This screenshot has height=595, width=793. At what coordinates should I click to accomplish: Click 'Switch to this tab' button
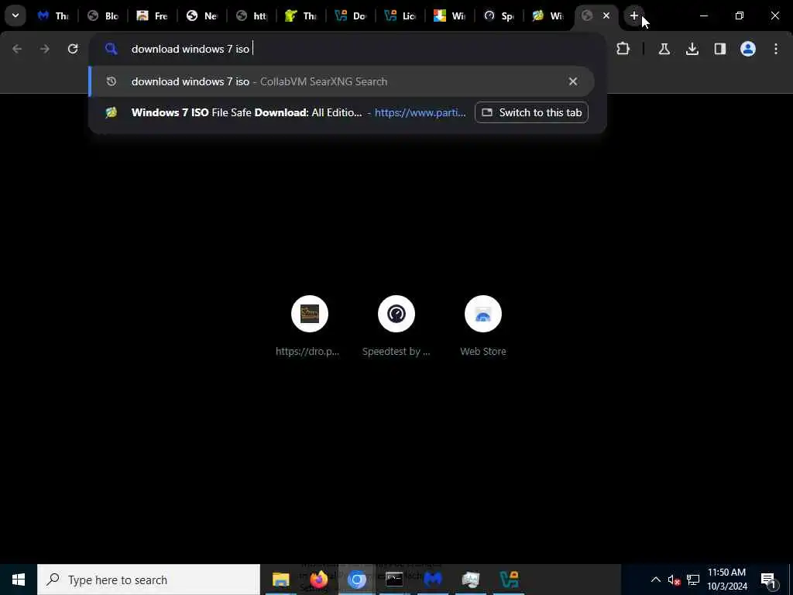coord(531,112)
